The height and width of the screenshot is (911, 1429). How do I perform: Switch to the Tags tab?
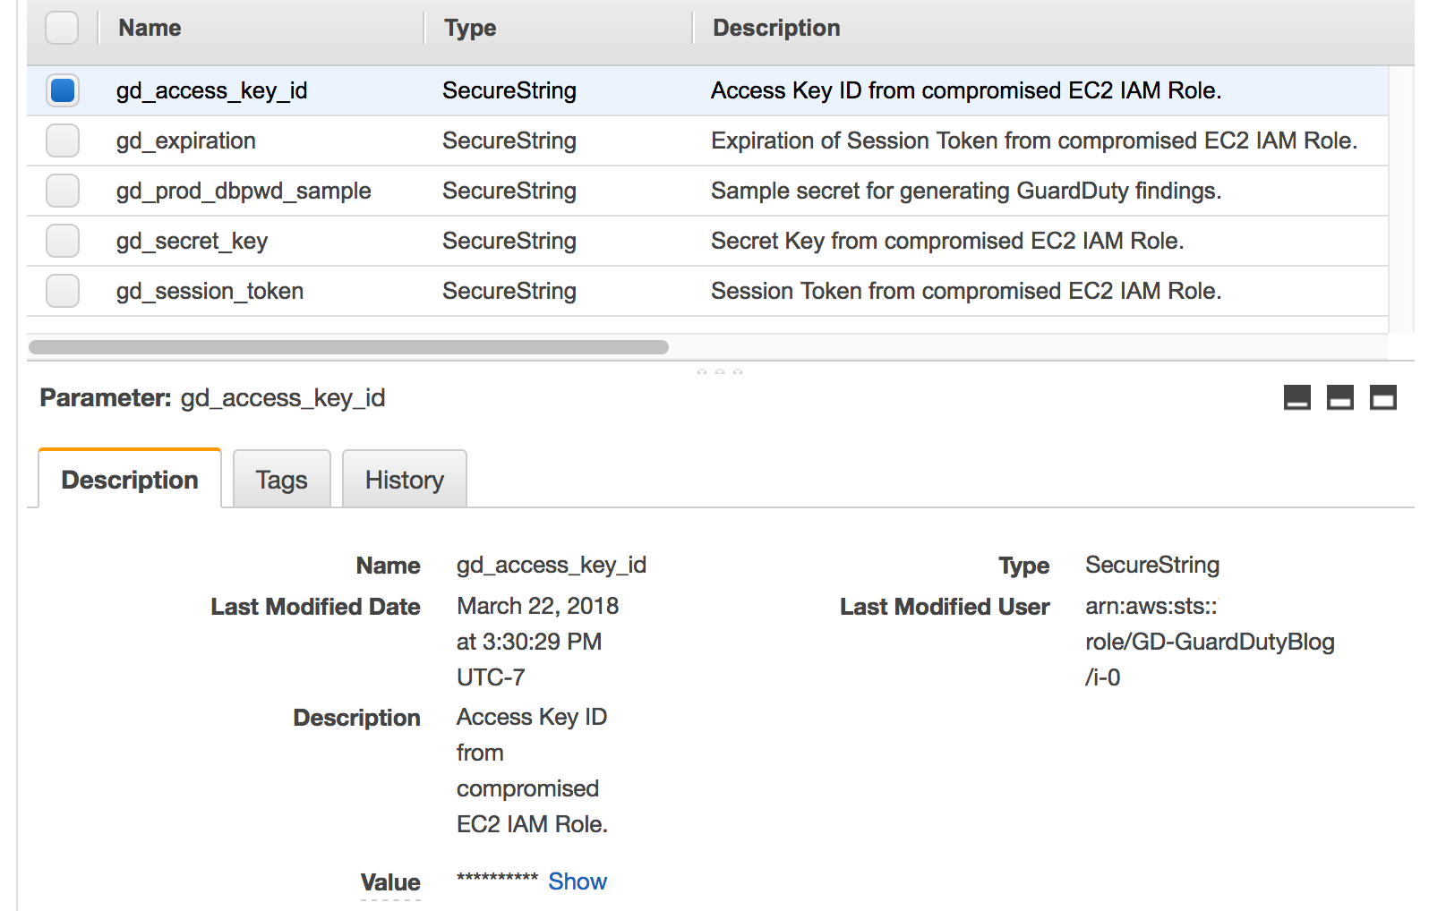tap(281, 480)
